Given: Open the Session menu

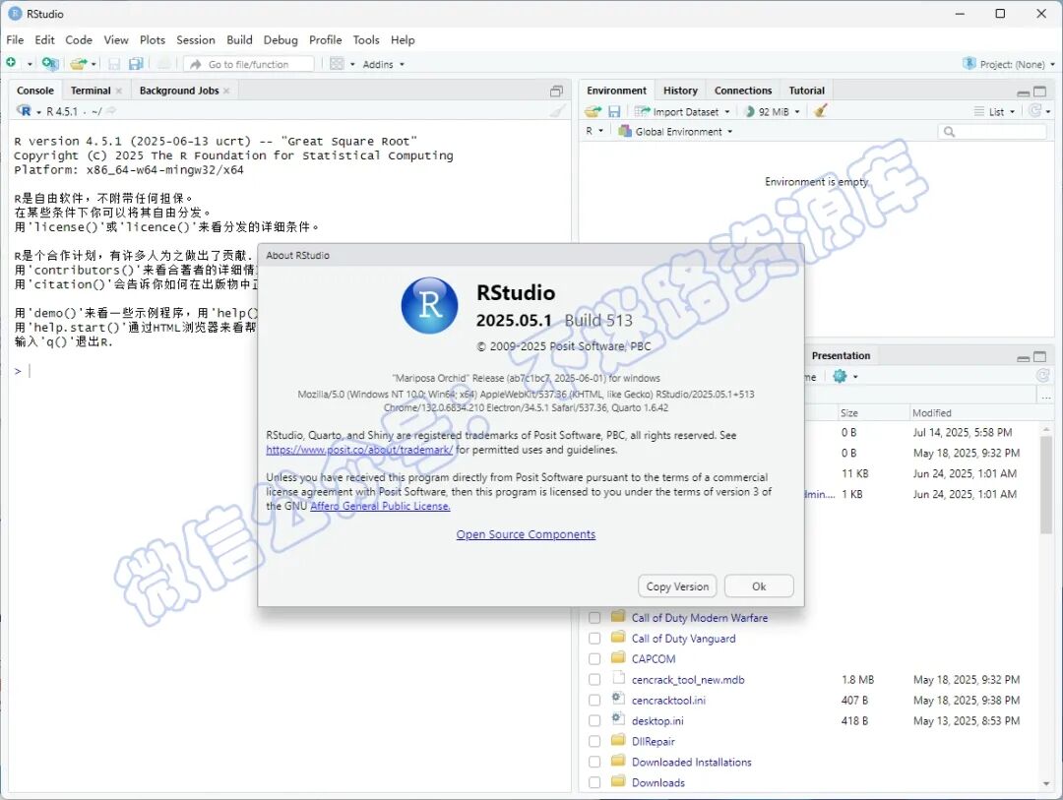Looking at the screenshot, I should [x=195, y=40].
